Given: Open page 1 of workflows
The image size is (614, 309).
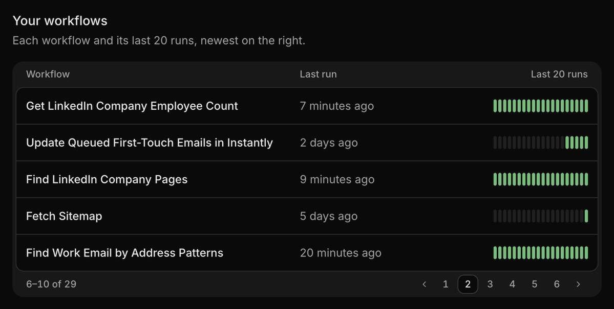Looking at the screenshot, I should (445, 284).
